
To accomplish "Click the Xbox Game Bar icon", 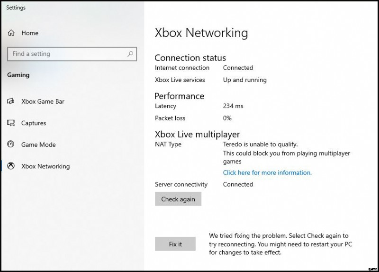I will [11, 101].
